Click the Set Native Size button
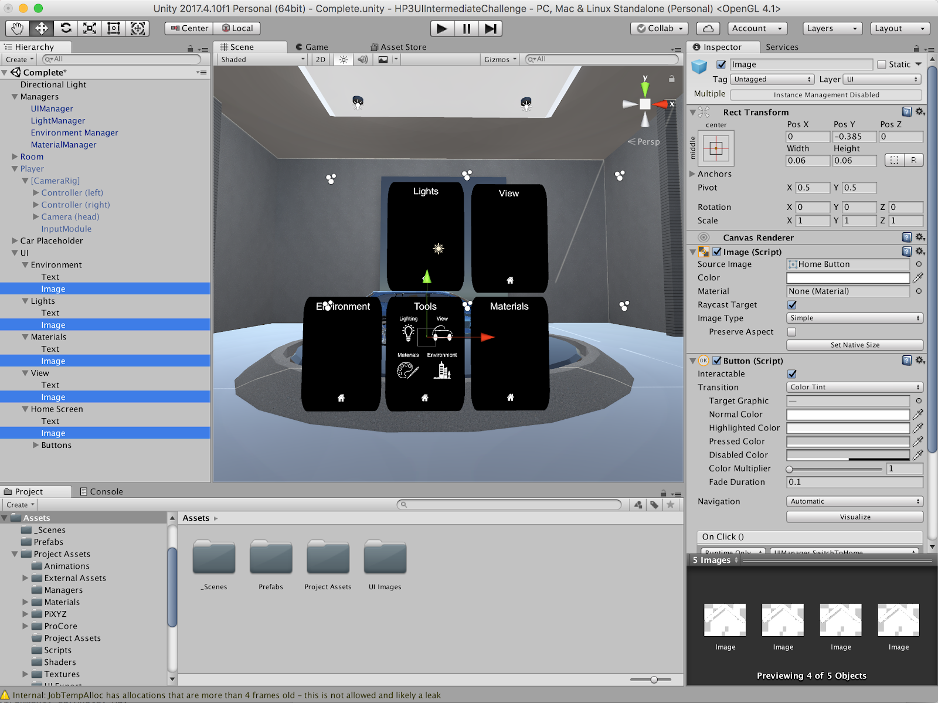The width and height of the screenshot is (938, 703). tap(854, 345)
